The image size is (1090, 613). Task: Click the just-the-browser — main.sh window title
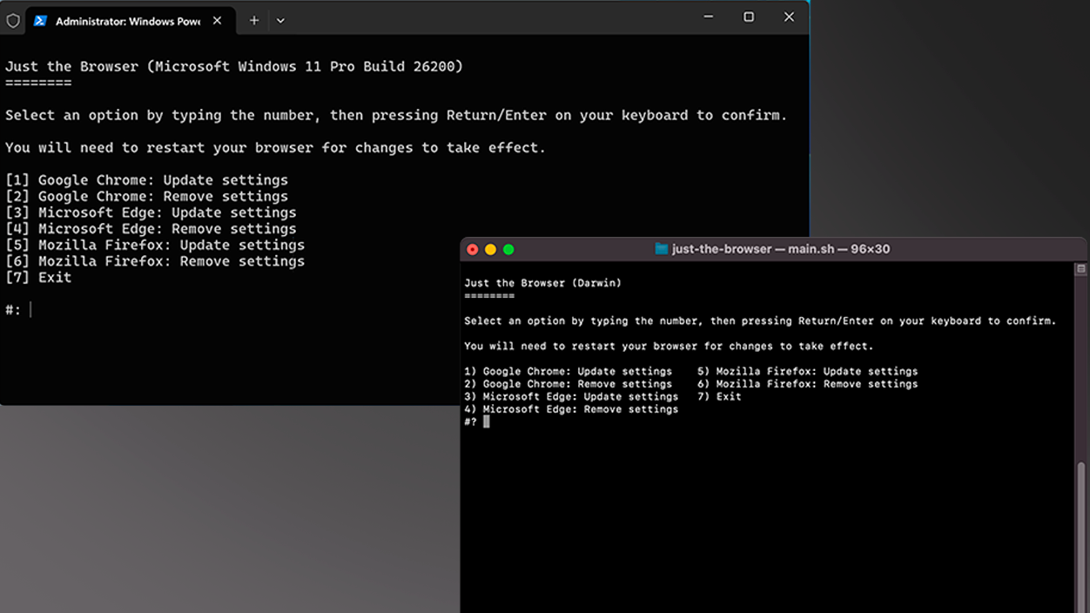[780, 250]
